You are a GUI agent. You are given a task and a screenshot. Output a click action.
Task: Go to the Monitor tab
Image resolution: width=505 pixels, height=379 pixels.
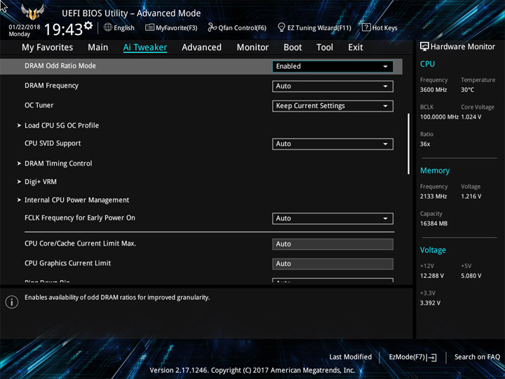point(252,48)
